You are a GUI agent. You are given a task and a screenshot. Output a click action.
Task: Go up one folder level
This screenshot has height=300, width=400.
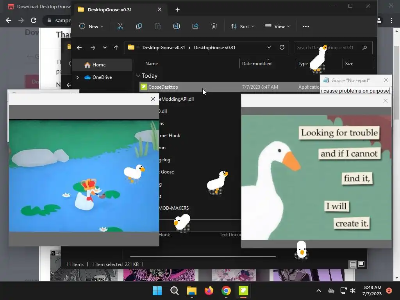click(116, 48)
